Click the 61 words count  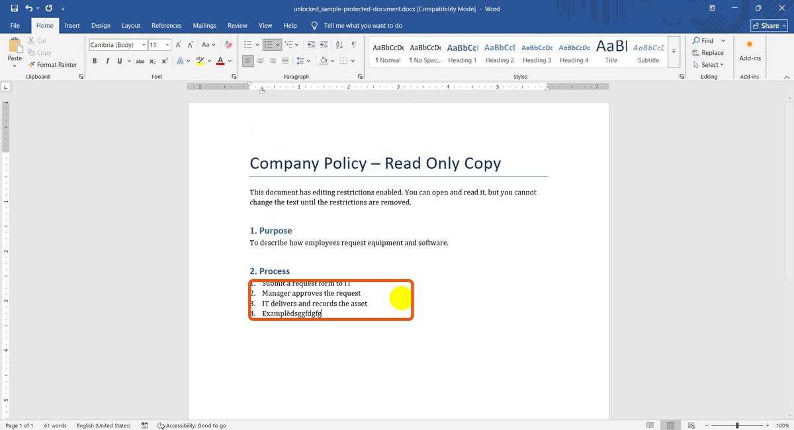(55, 425)
